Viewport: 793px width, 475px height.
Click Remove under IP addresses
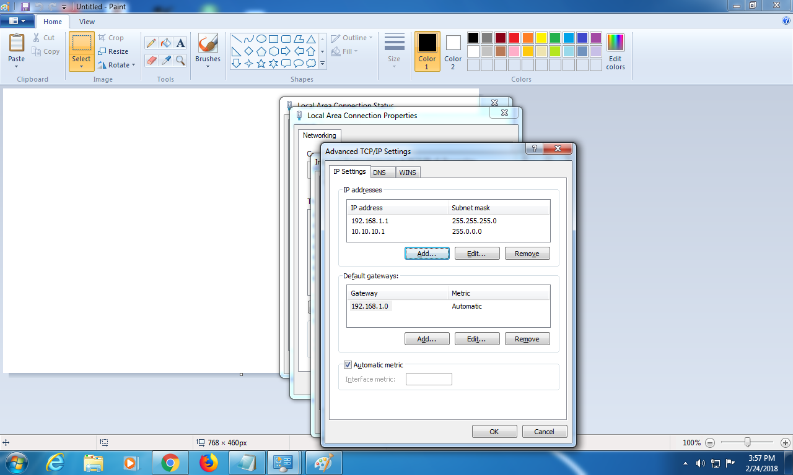pos(527,254)
